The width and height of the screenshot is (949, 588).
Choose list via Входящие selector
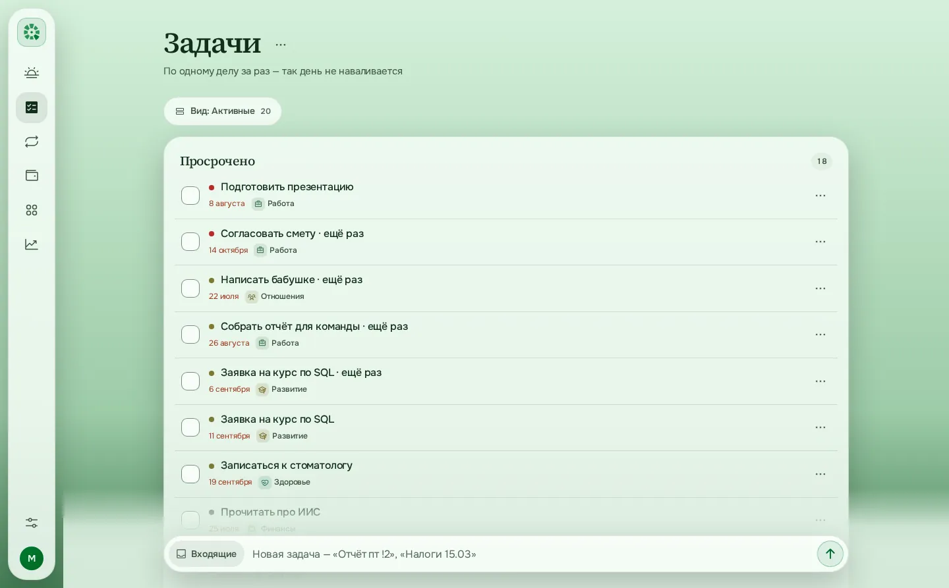tap(207, 554)
